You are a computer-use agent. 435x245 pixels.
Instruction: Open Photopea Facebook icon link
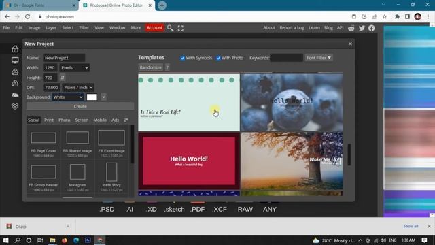point(372,28)
